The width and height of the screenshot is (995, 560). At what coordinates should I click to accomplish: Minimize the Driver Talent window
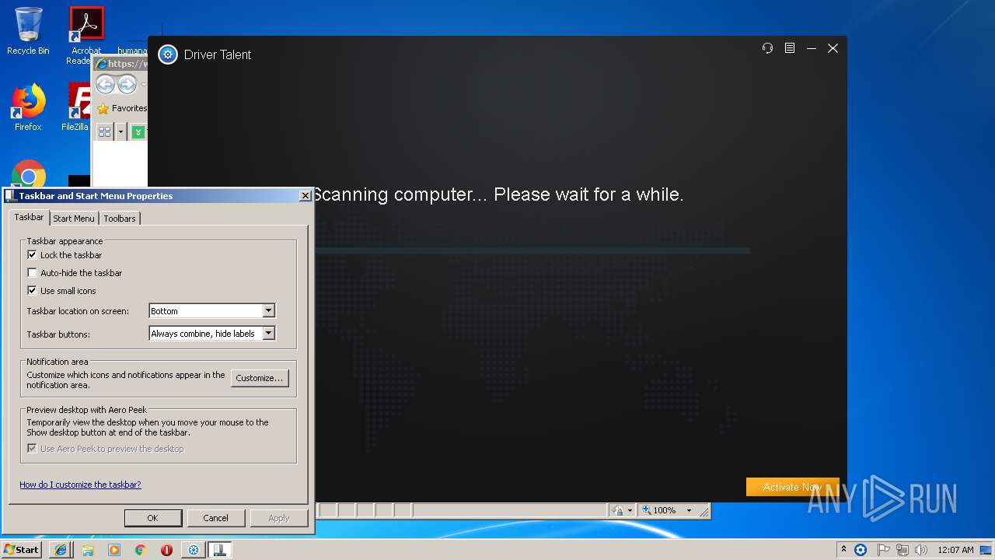[811, 48]
